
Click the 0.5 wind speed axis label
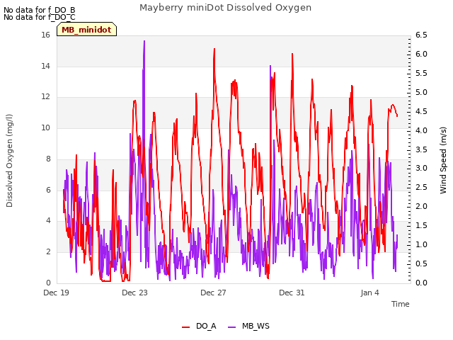[x=421, y=263]
